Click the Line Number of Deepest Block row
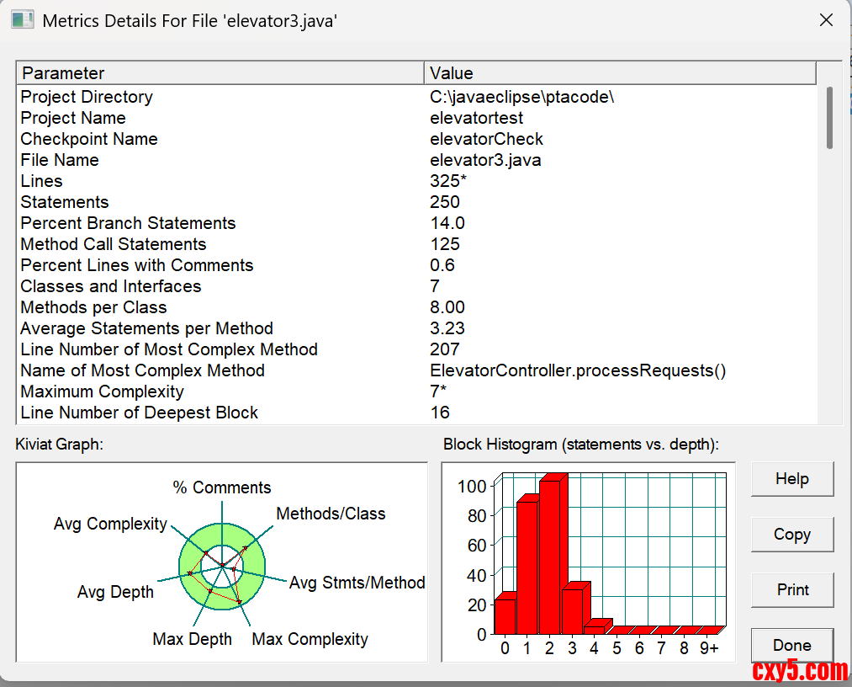852x687 pixels. [x=140, y=413]
